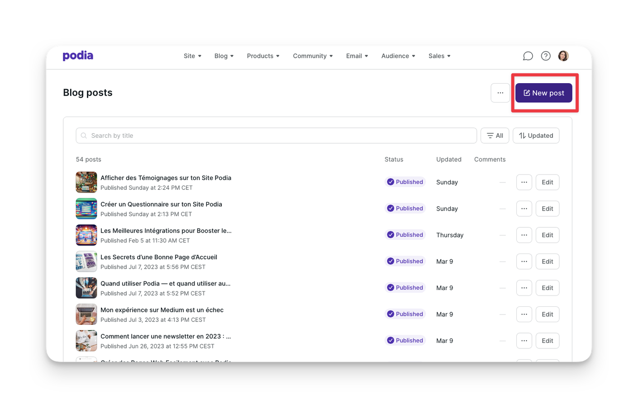The image size is (638, 408).
Task: Open more options for Afficher des Témoignages post
Action: [x=524, y=183]
